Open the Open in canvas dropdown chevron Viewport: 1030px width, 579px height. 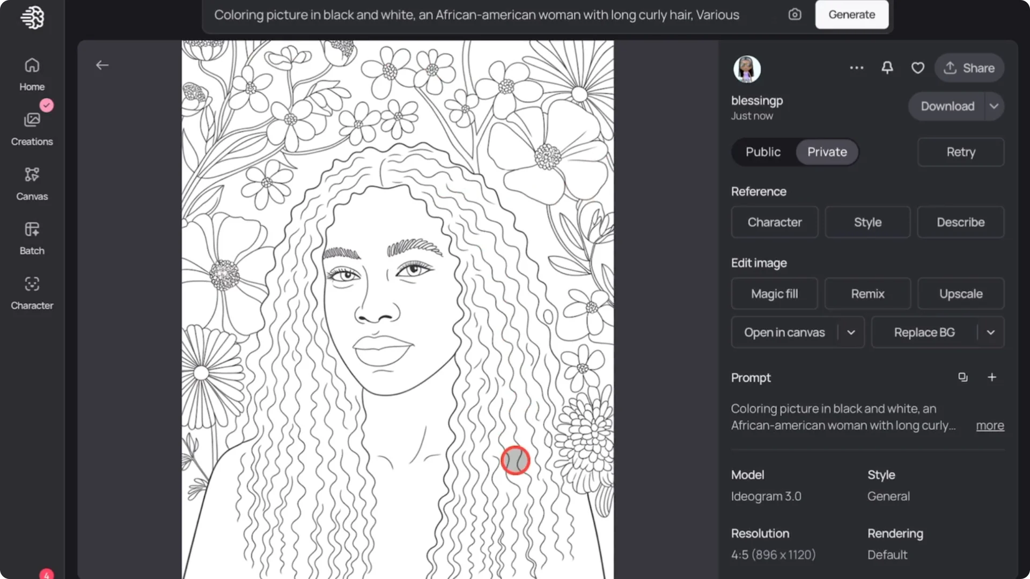tap(850, 332)
